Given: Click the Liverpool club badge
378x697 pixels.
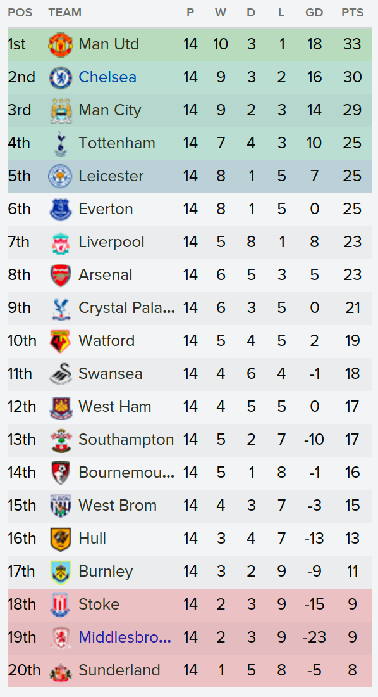Looking at the screenshot, I should [60, 242].
